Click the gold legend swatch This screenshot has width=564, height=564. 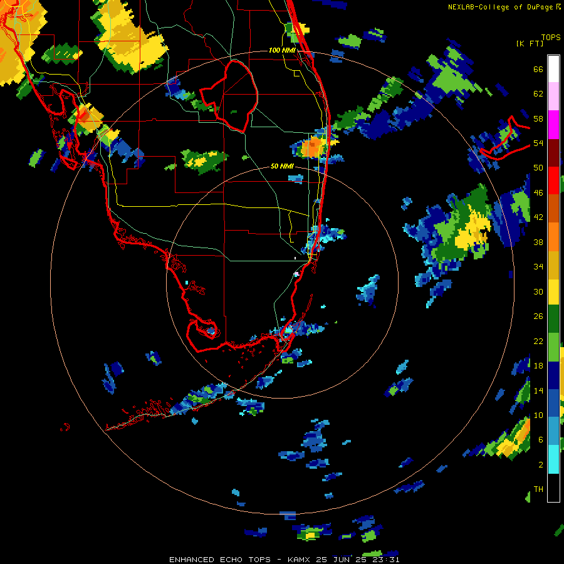pos(553,265)
